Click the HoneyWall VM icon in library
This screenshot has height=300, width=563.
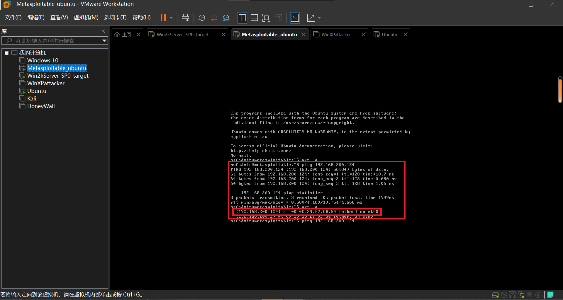22,106
